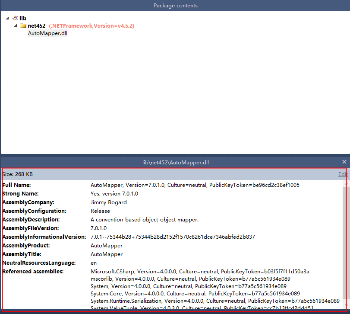This screenshot has width=350, height=314.
Task: Click 'A convention-based object-object mapper.' text
Action: tap(145, 220)
